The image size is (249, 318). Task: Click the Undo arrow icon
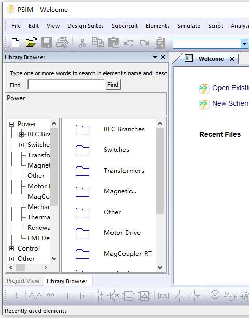(129, 43)
